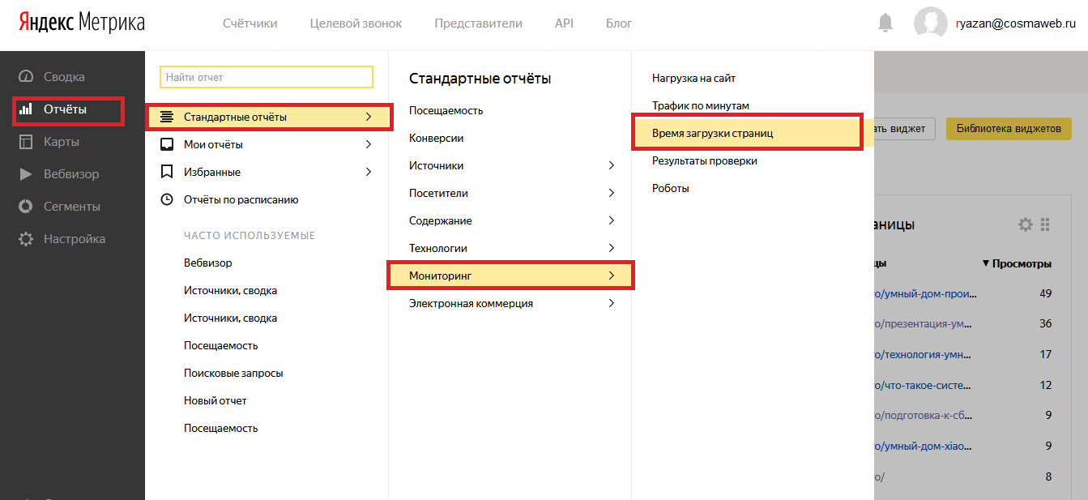Image resolution: width=1088 pixels, height=500 pixels.
Task: Open the технология-умн page link
Action: tap(924, 354)
